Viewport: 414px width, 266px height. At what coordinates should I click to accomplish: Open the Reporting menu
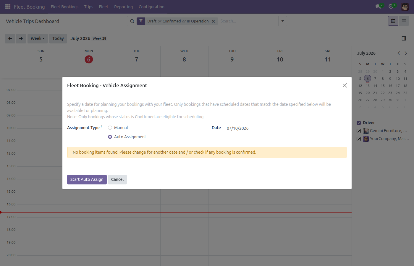click(x=123, y=7)
